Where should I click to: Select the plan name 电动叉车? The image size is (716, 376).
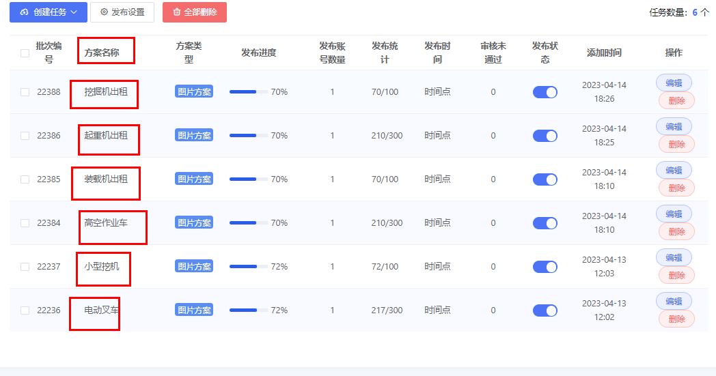click(101, 310)
